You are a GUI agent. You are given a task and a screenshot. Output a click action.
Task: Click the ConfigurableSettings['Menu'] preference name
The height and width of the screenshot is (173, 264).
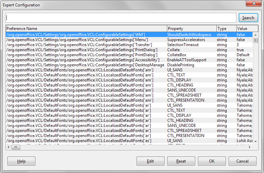(x=77, y=40)
